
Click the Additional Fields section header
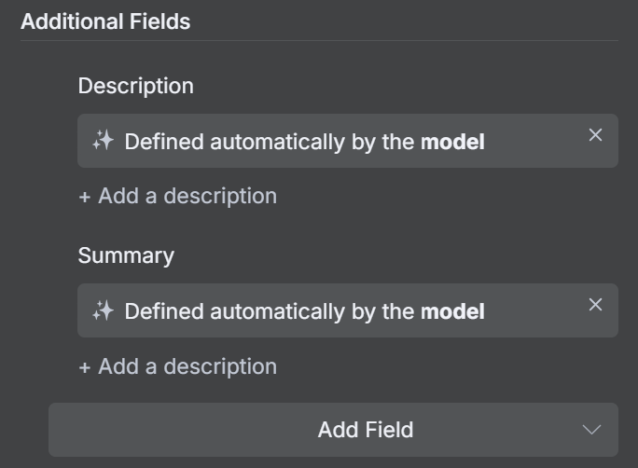pos(105,22)
